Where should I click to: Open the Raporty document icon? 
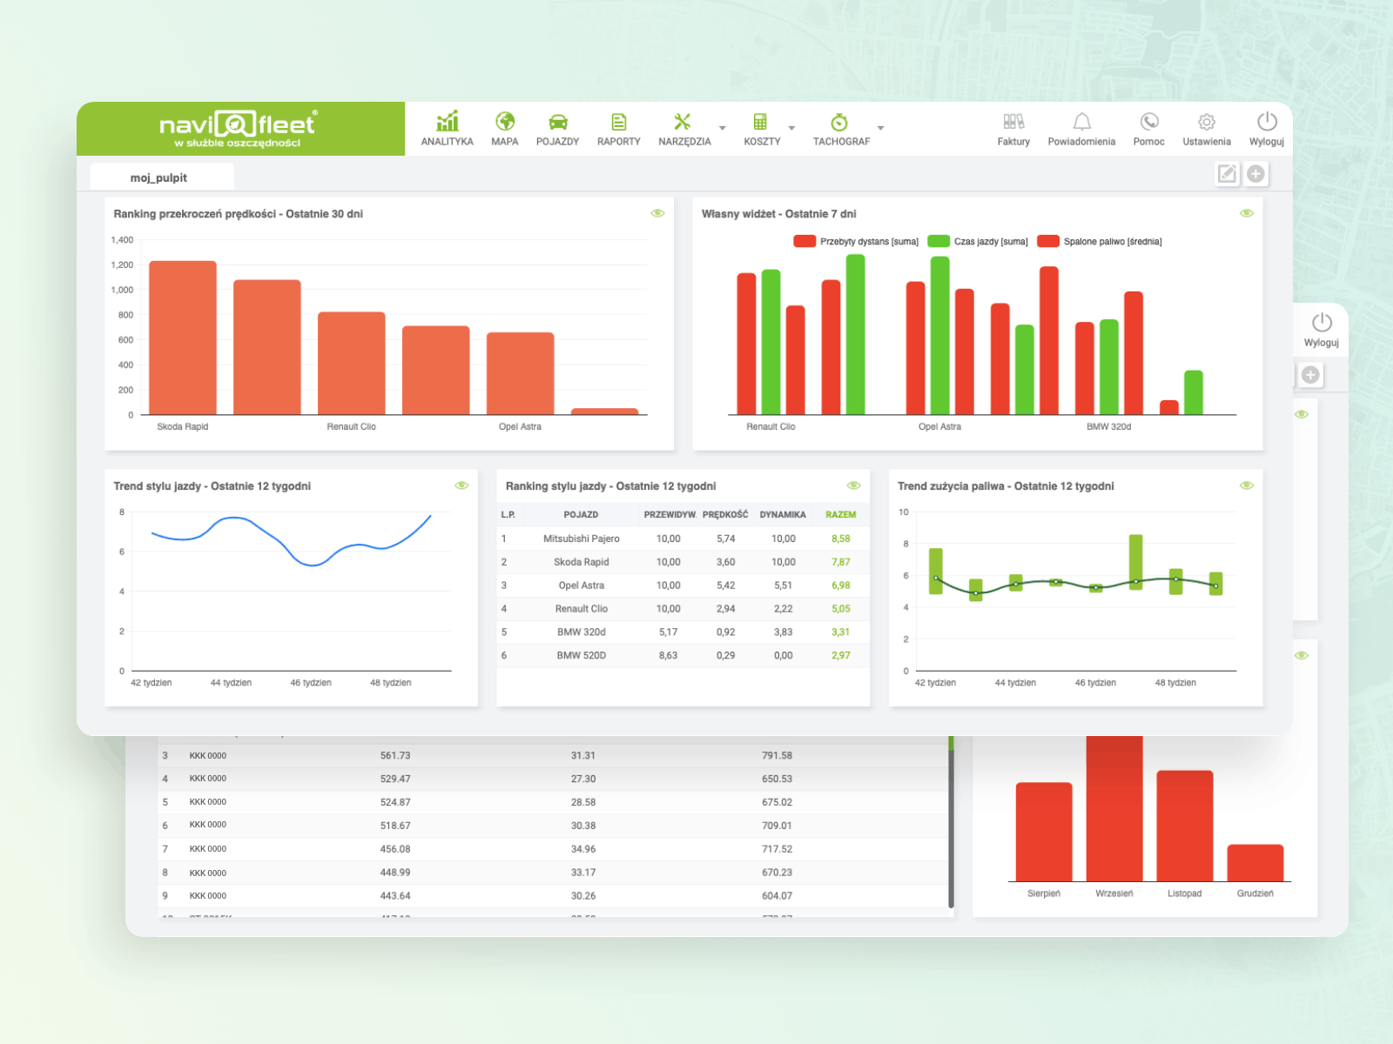[x=619, y=122]
